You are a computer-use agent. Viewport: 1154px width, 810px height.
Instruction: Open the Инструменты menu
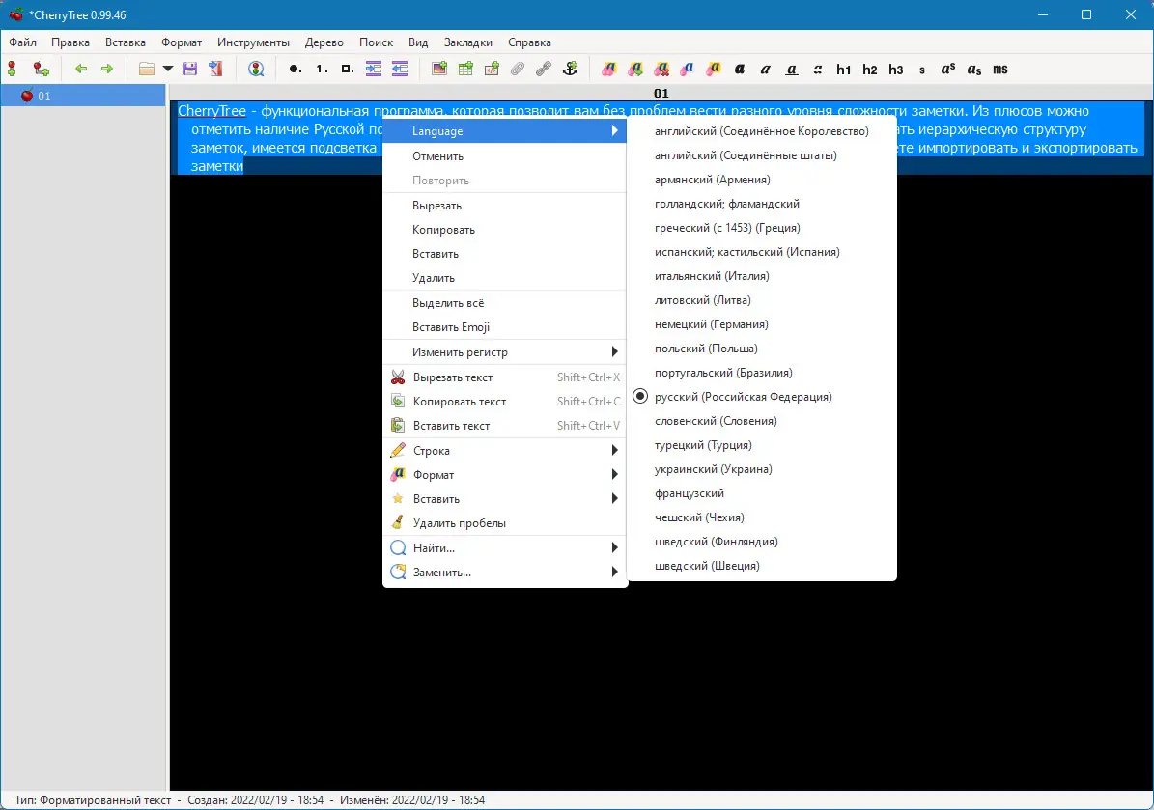[x=253, y=42]
